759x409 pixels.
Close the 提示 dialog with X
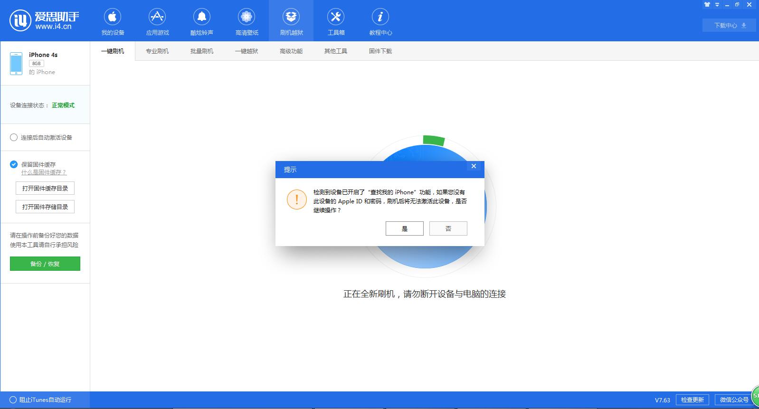[474, 166]
